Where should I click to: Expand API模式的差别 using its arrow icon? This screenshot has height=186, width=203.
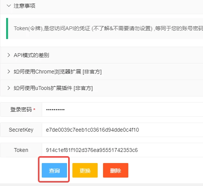click(x=9, y=55)
